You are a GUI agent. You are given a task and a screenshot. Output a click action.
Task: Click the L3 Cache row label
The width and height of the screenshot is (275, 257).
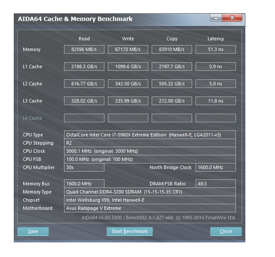coord(33,101)
